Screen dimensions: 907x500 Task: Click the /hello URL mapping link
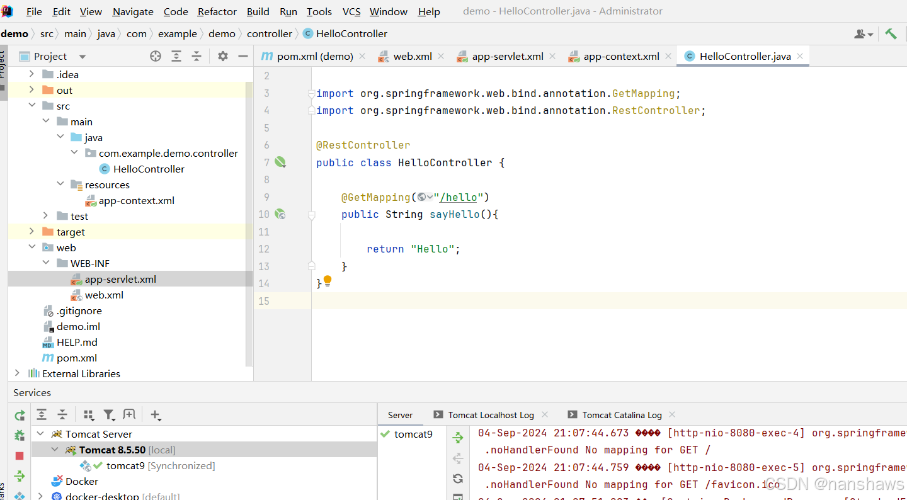pyautogui.click(x=458, y=197)
